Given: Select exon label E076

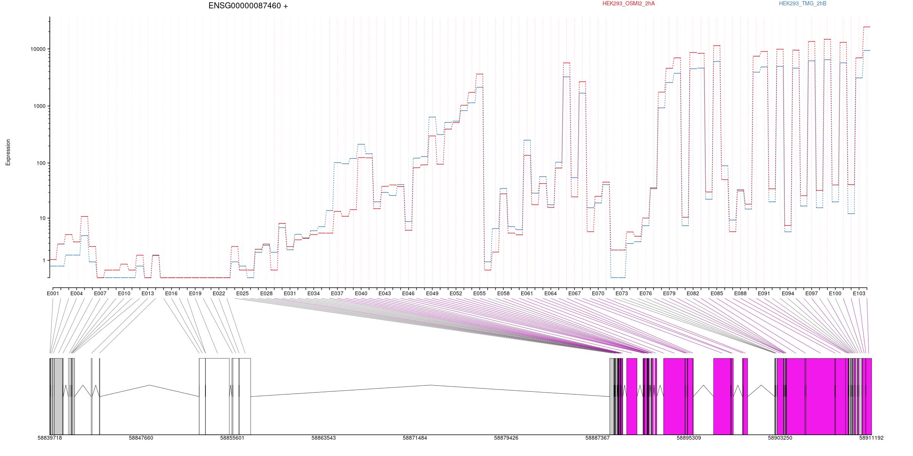Looking at the screenshot, I should click(646, 294).
